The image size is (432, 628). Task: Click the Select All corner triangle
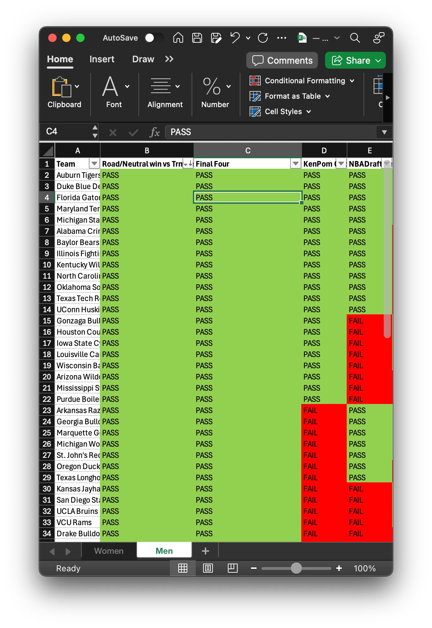[47, 151]
